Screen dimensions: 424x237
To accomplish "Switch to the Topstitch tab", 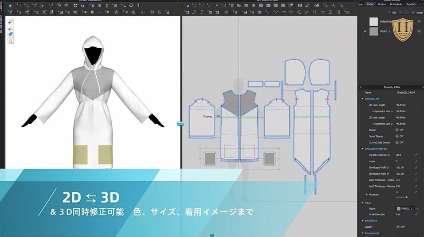I will pos(411,4).
